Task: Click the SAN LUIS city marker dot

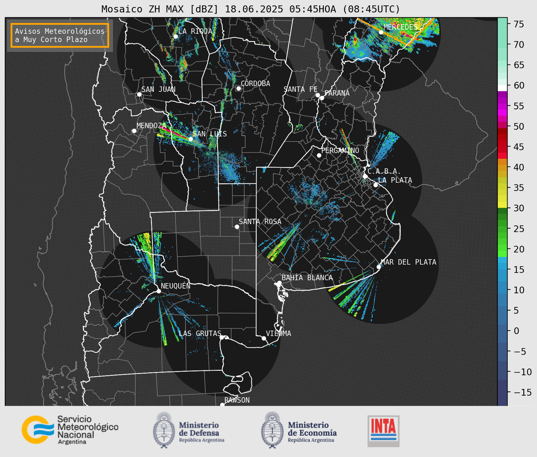Action: coord(190,139)
